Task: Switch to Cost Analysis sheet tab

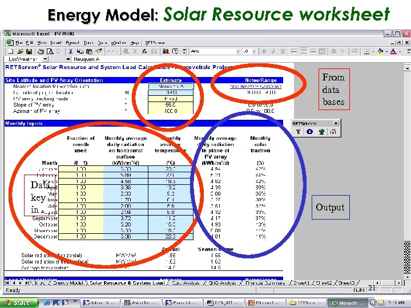Action: 186,283
